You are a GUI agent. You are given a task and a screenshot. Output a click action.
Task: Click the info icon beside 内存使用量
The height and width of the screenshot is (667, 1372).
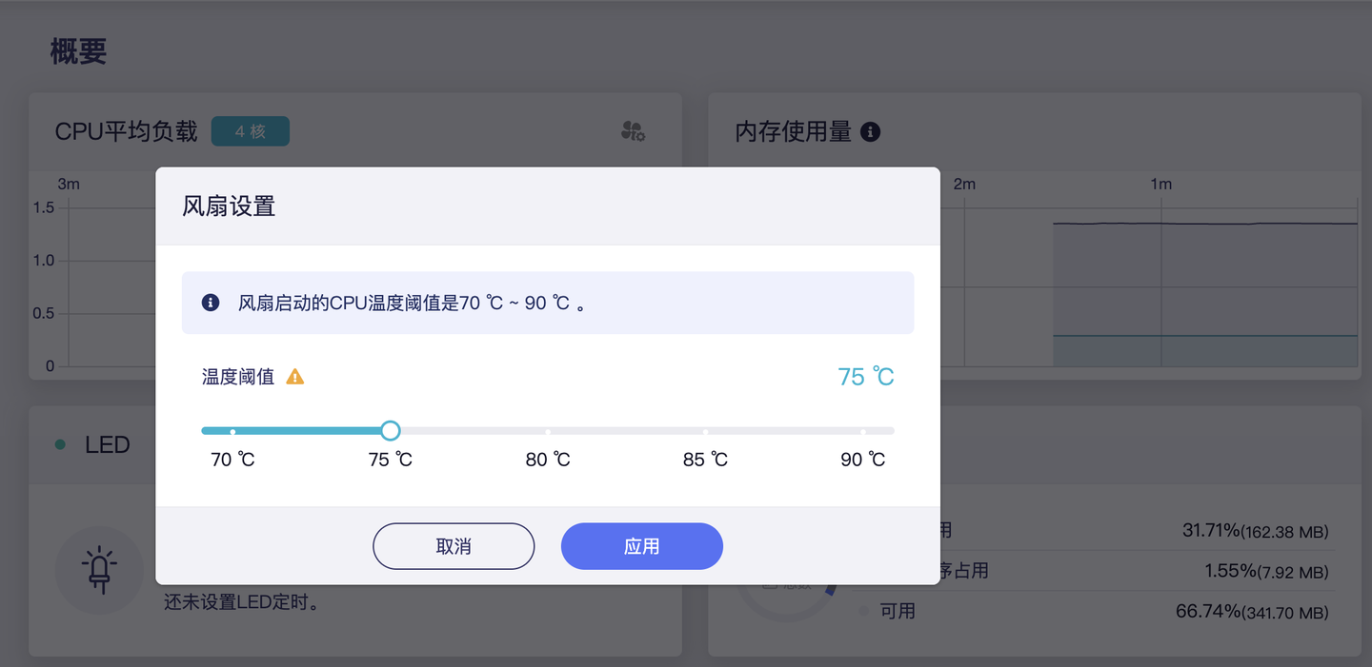point(870,131)
